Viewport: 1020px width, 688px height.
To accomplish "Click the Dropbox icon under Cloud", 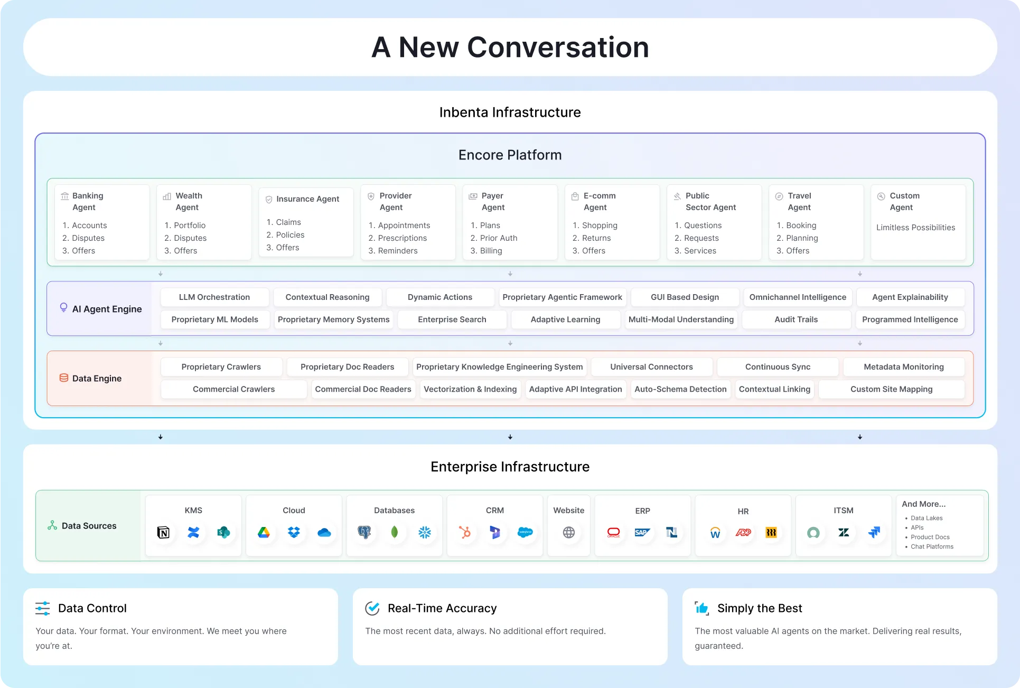I will [294, 532].
